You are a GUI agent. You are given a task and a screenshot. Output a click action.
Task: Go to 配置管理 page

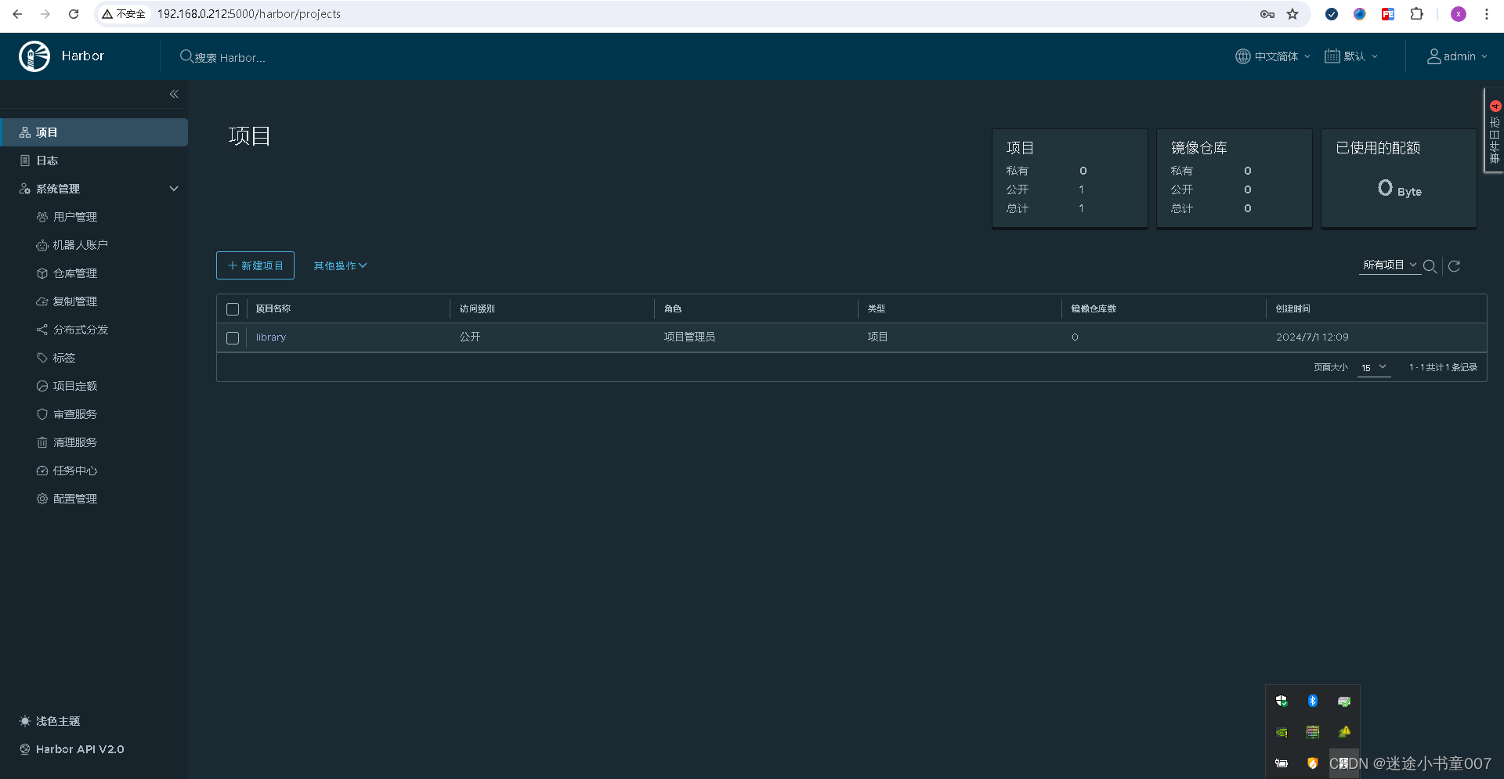point(75,499)
